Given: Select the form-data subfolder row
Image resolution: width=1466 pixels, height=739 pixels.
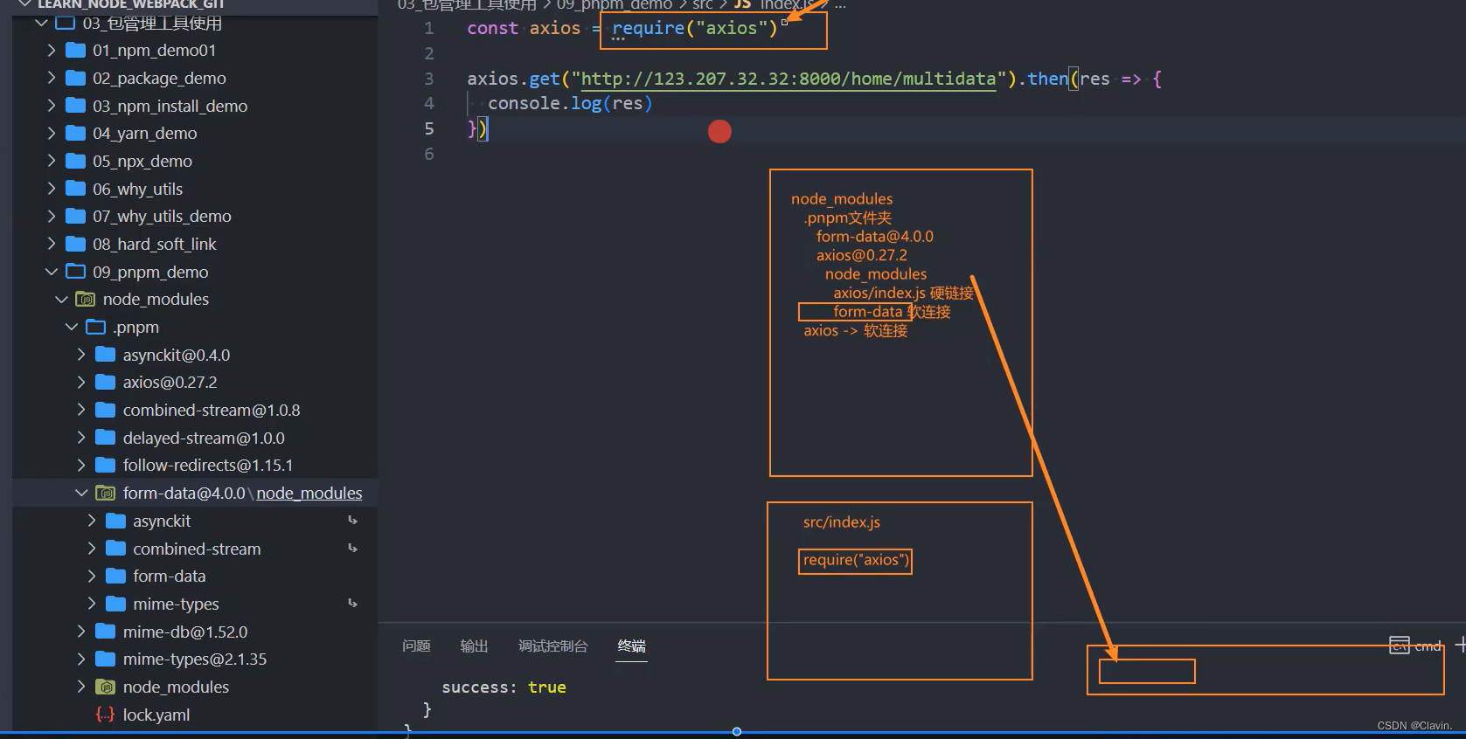Looking at the screenshot, I should [196, 577].
